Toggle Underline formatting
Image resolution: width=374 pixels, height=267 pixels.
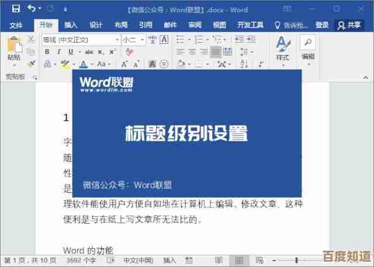click(x=71, y=52)
